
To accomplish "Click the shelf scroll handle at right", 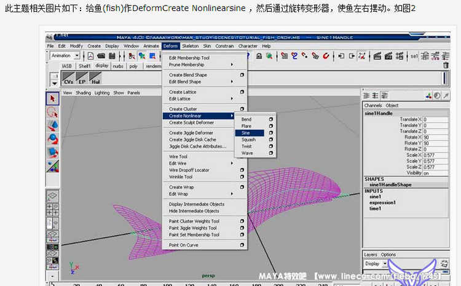I will pos(444,78).
